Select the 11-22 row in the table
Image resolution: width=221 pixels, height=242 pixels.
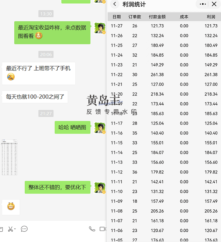pyautogui.click(x=164, y=75)
